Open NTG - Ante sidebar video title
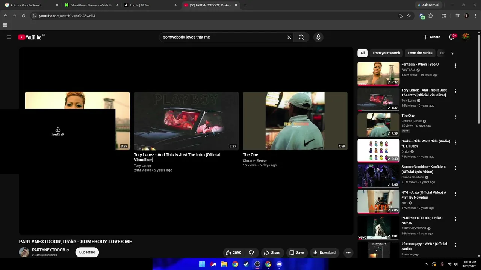This screenshot has height=270, width=481. [x=424, y=195]
